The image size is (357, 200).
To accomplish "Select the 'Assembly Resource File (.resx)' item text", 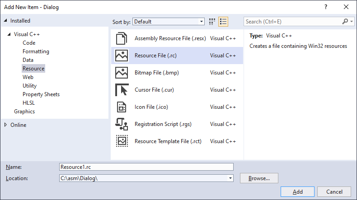I will pos(170,38).
